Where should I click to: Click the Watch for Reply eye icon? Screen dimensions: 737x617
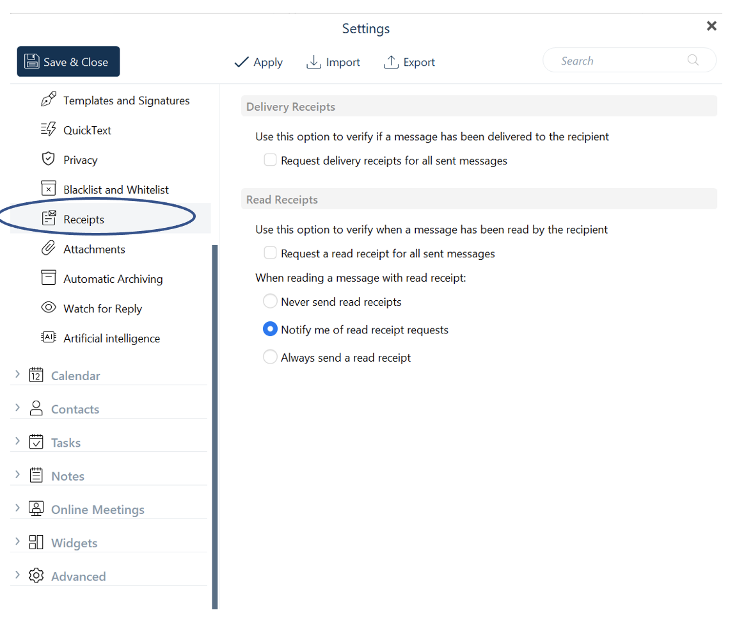tap(49, 308)
